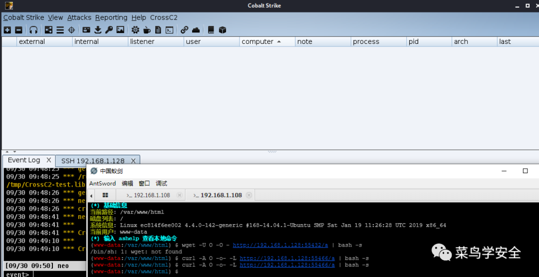Open the Credentials card icon
Screen dimensions: 539x277
pos(86,30)
